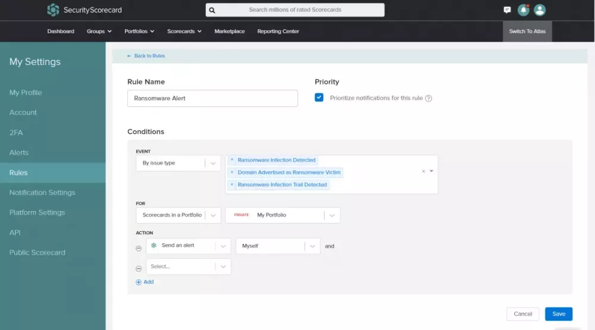Expand the Groups menu

[99, 32]
